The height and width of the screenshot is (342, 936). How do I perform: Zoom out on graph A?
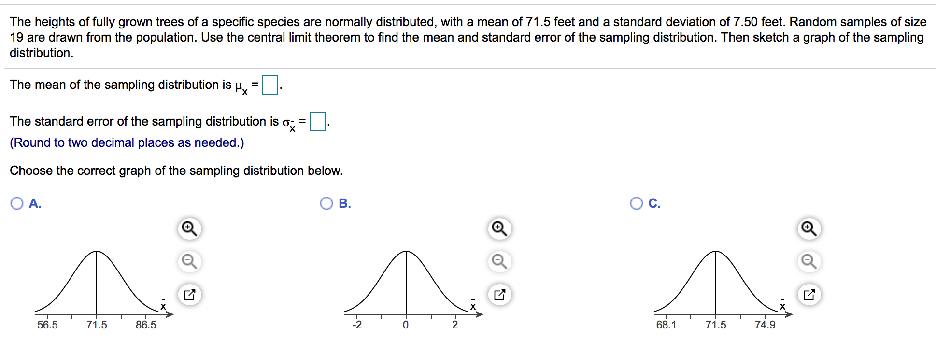pyautogui.click(x=189, y=261)
